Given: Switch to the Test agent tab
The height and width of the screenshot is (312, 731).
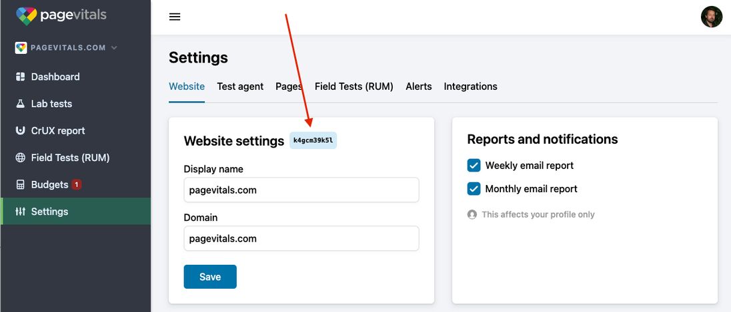Looking at the screenshot, I should pos(240,86).
